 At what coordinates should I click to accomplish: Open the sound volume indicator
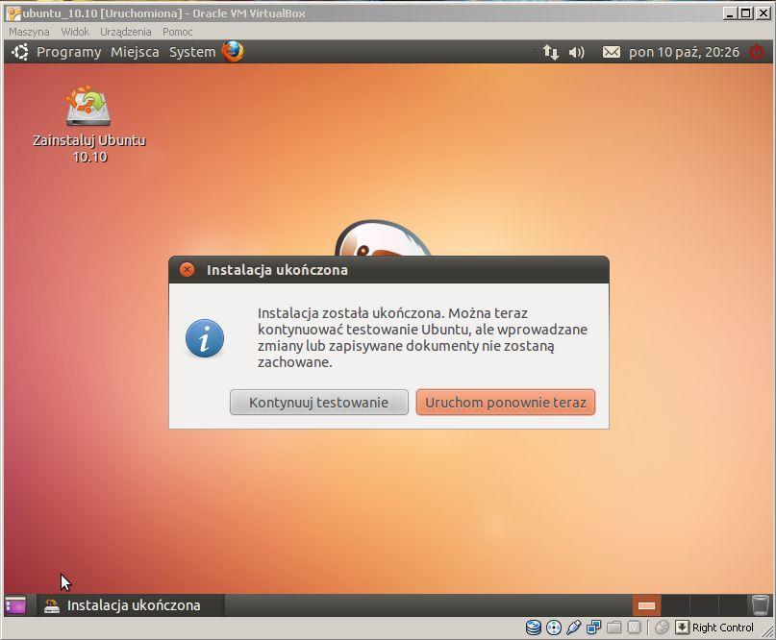576,52
